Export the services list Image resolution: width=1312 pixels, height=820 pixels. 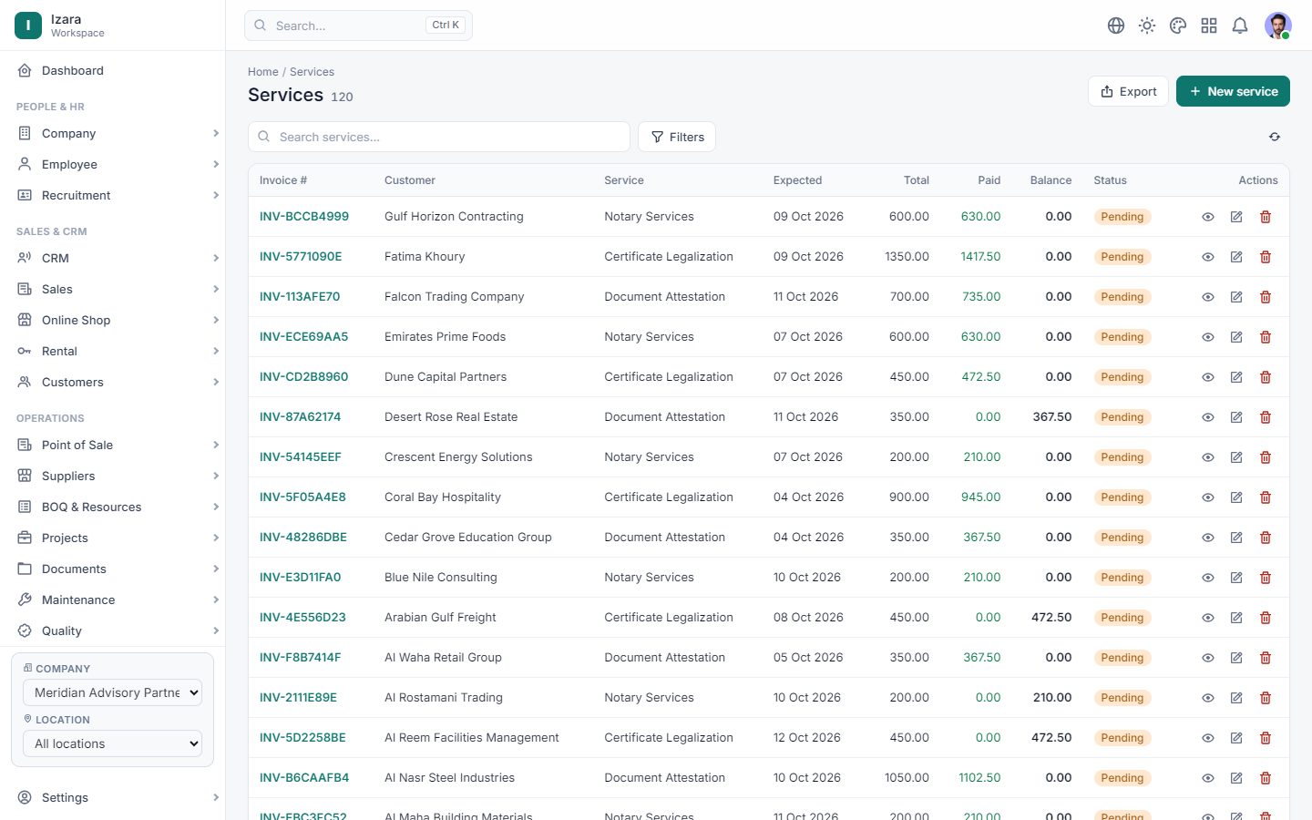(1128, 91)
